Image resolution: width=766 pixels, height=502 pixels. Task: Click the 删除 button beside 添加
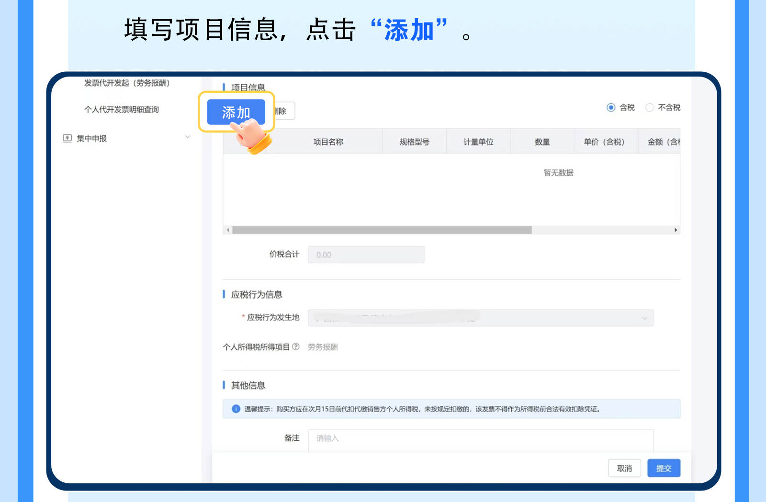pos(283,111)
